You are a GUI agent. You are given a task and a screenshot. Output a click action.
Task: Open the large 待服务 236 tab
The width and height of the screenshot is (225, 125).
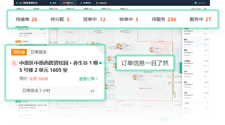point(164,19)
